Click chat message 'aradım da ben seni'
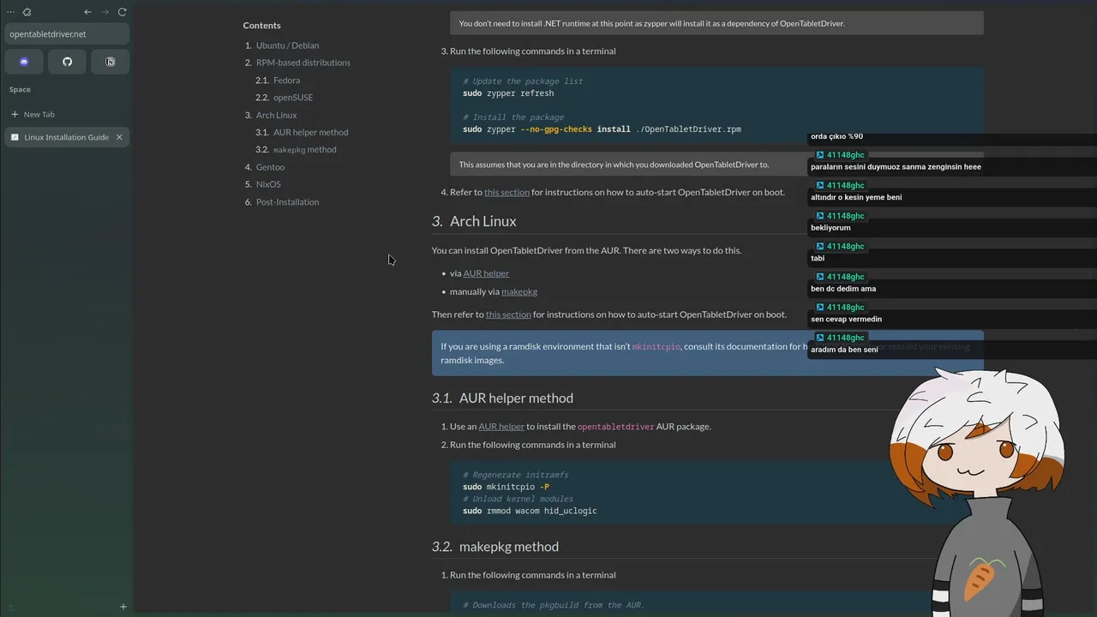This screenshot has width=1097, height=617. (x=844, y=350)
